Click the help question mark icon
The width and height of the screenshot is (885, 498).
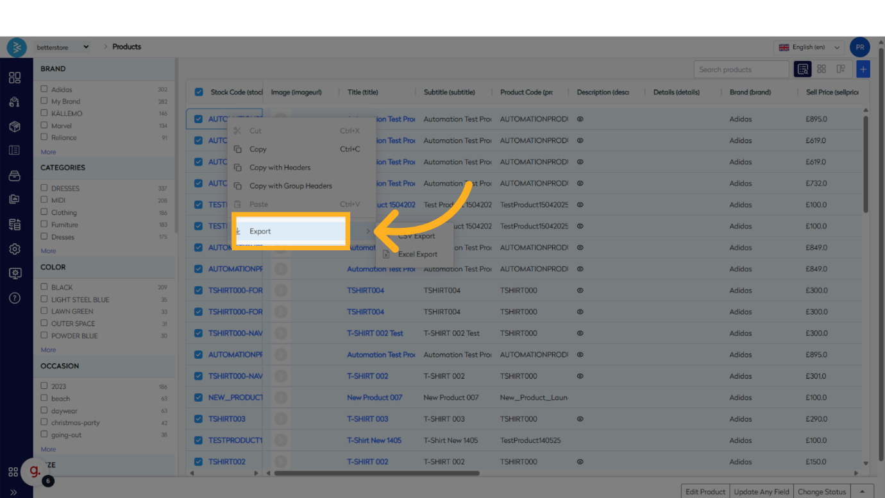14,298
